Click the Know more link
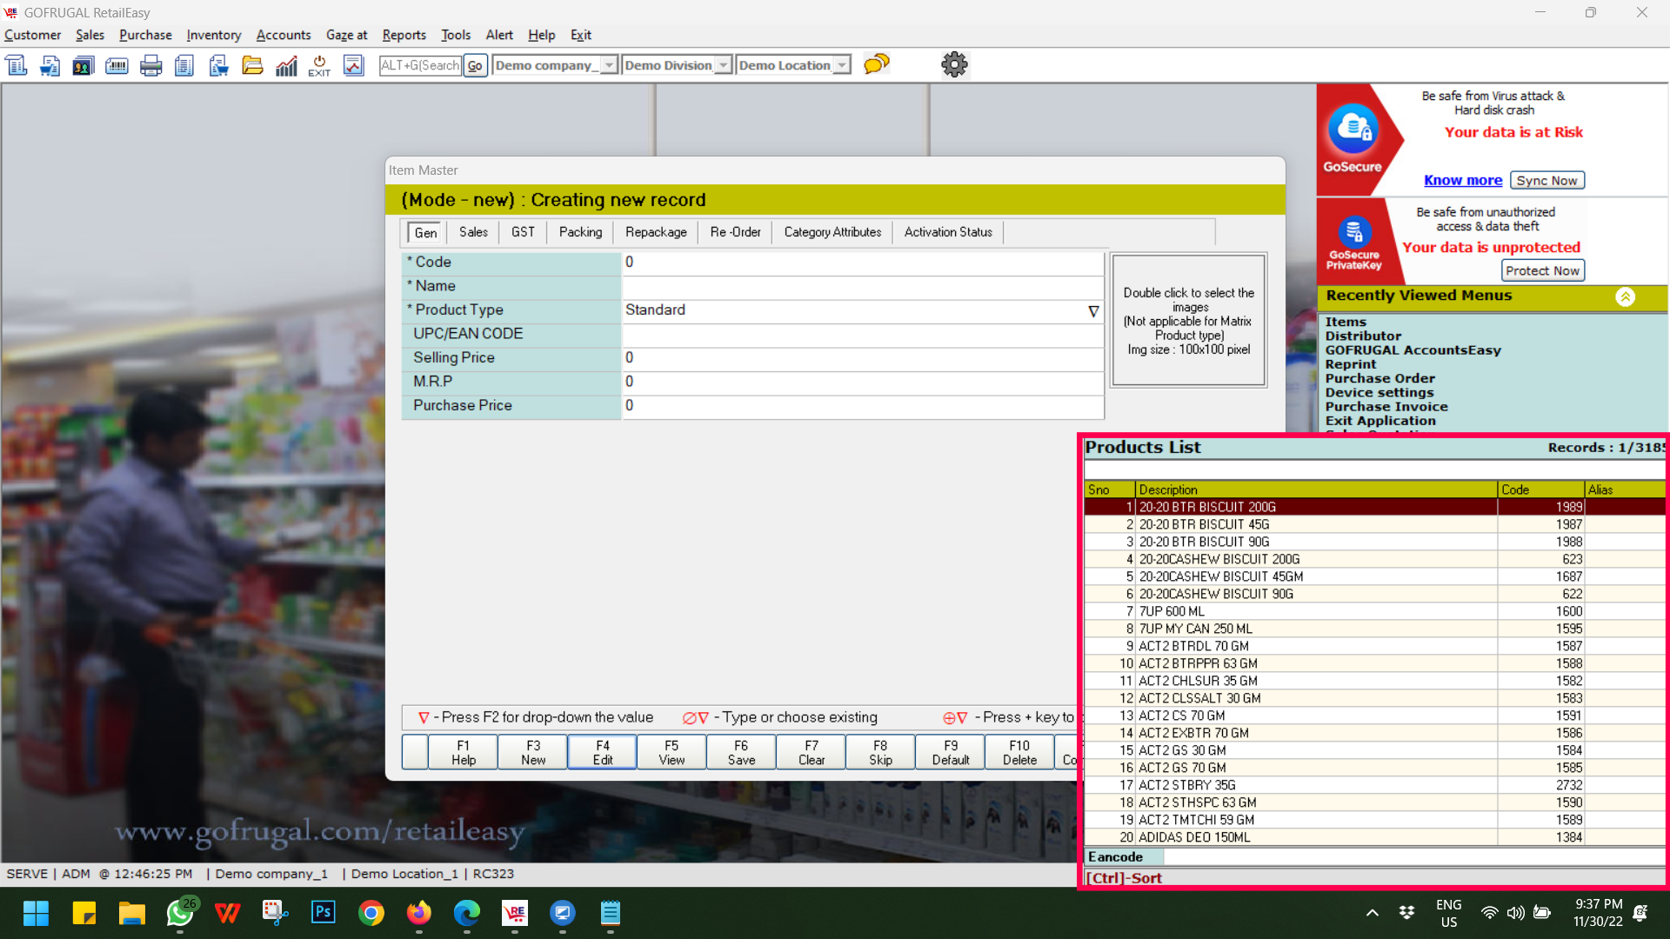This screenshot has width=1670, height=939. point(1462,180)
